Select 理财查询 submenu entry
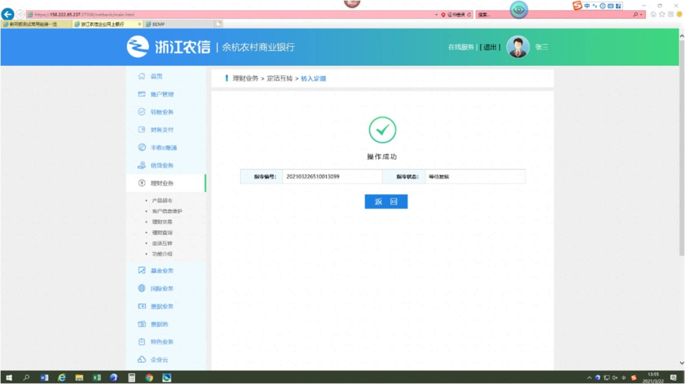 pyautogui.click(x=162, y=233)
